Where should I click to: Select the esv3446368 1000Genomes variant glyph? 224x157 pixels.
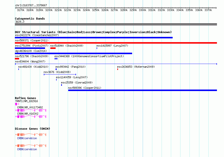coord(56,59)
